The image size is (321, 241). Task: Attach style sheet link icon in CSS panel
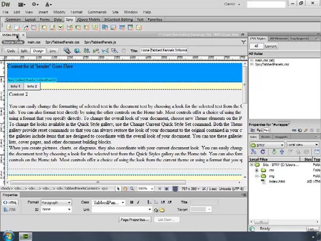click(294, 130)
